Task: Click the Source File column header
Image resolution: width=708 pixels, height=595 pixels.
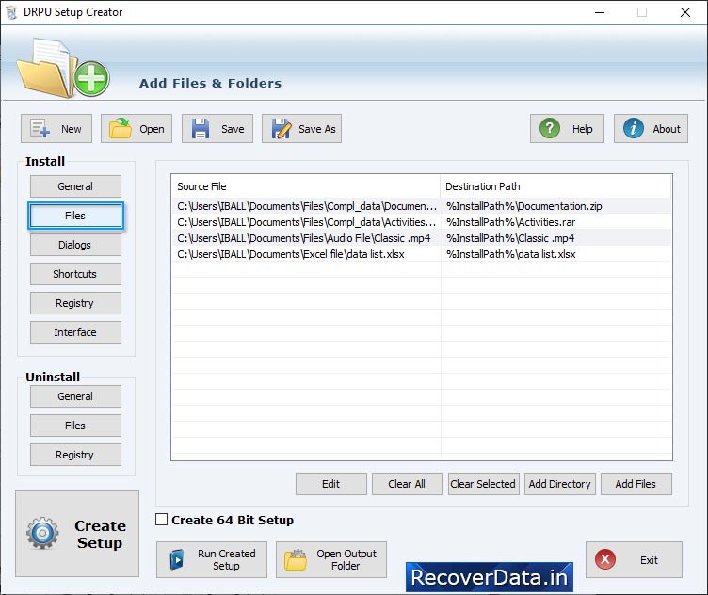Action: (x=306, y=186)
